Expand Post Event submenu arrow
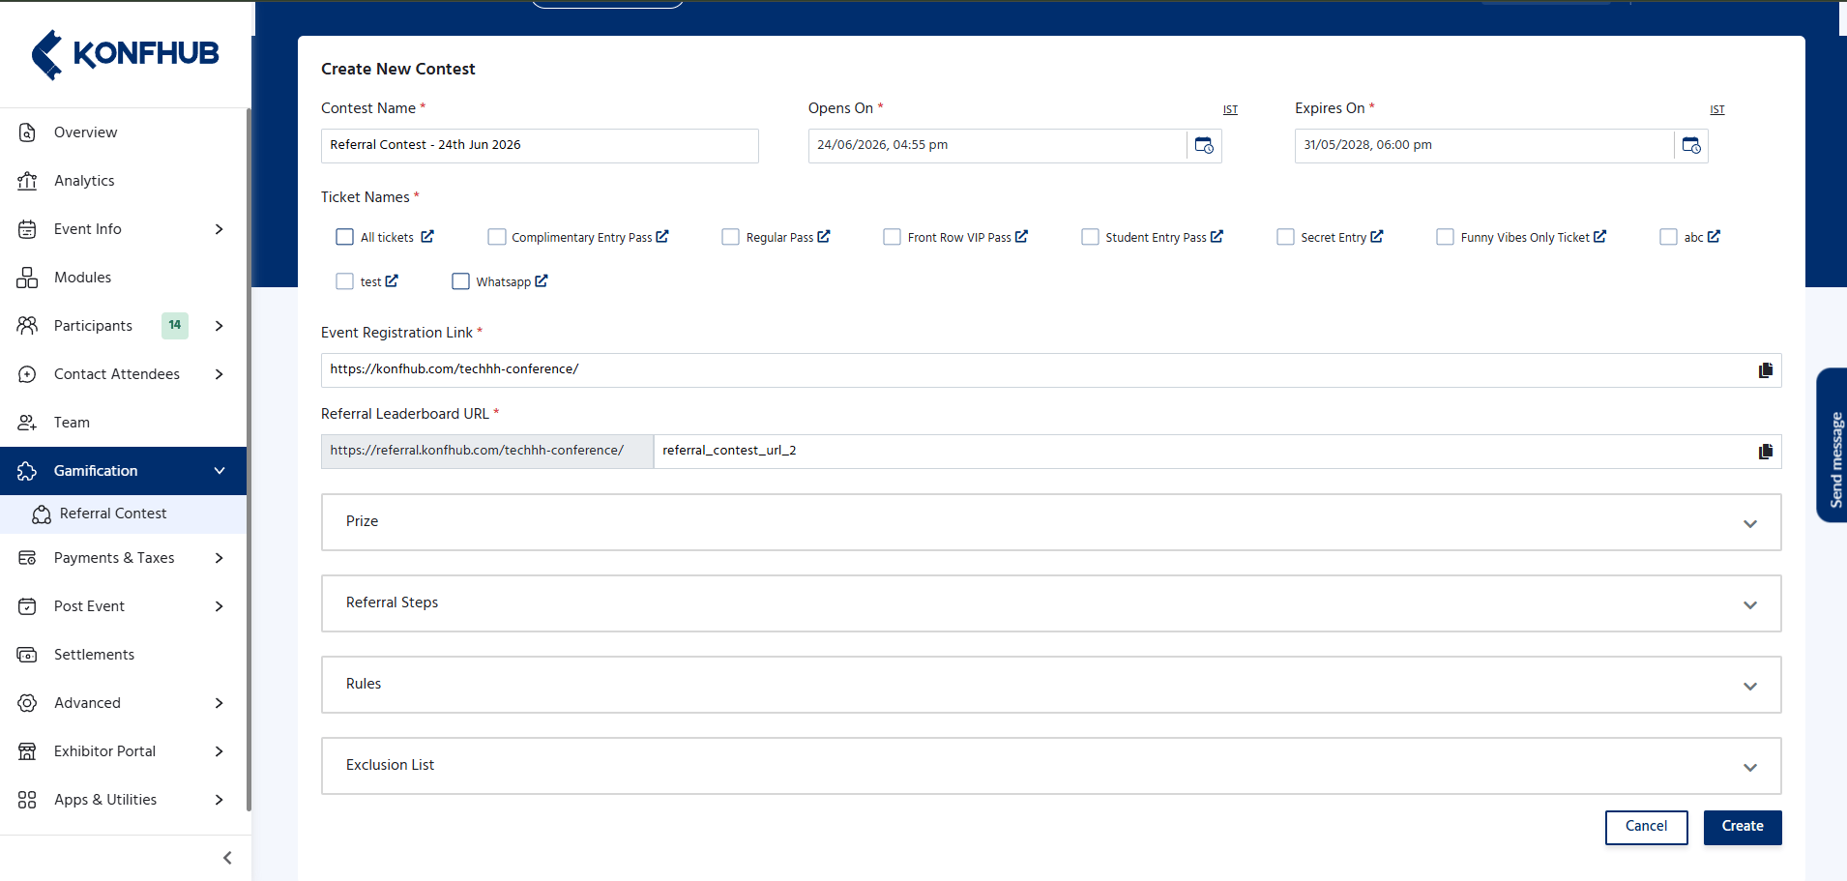 pyautogui.click(x=220, y=606)
